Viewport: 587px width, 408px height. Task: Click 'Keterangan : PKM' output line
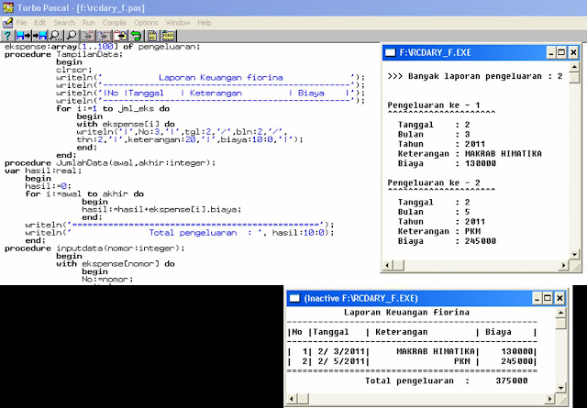pos(439,231)
